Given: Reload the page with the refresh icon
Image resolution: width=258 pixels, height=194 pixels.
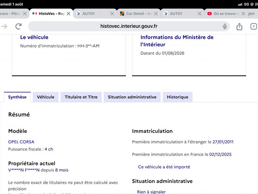Looking at the screenshot, I should pos(18,26).
